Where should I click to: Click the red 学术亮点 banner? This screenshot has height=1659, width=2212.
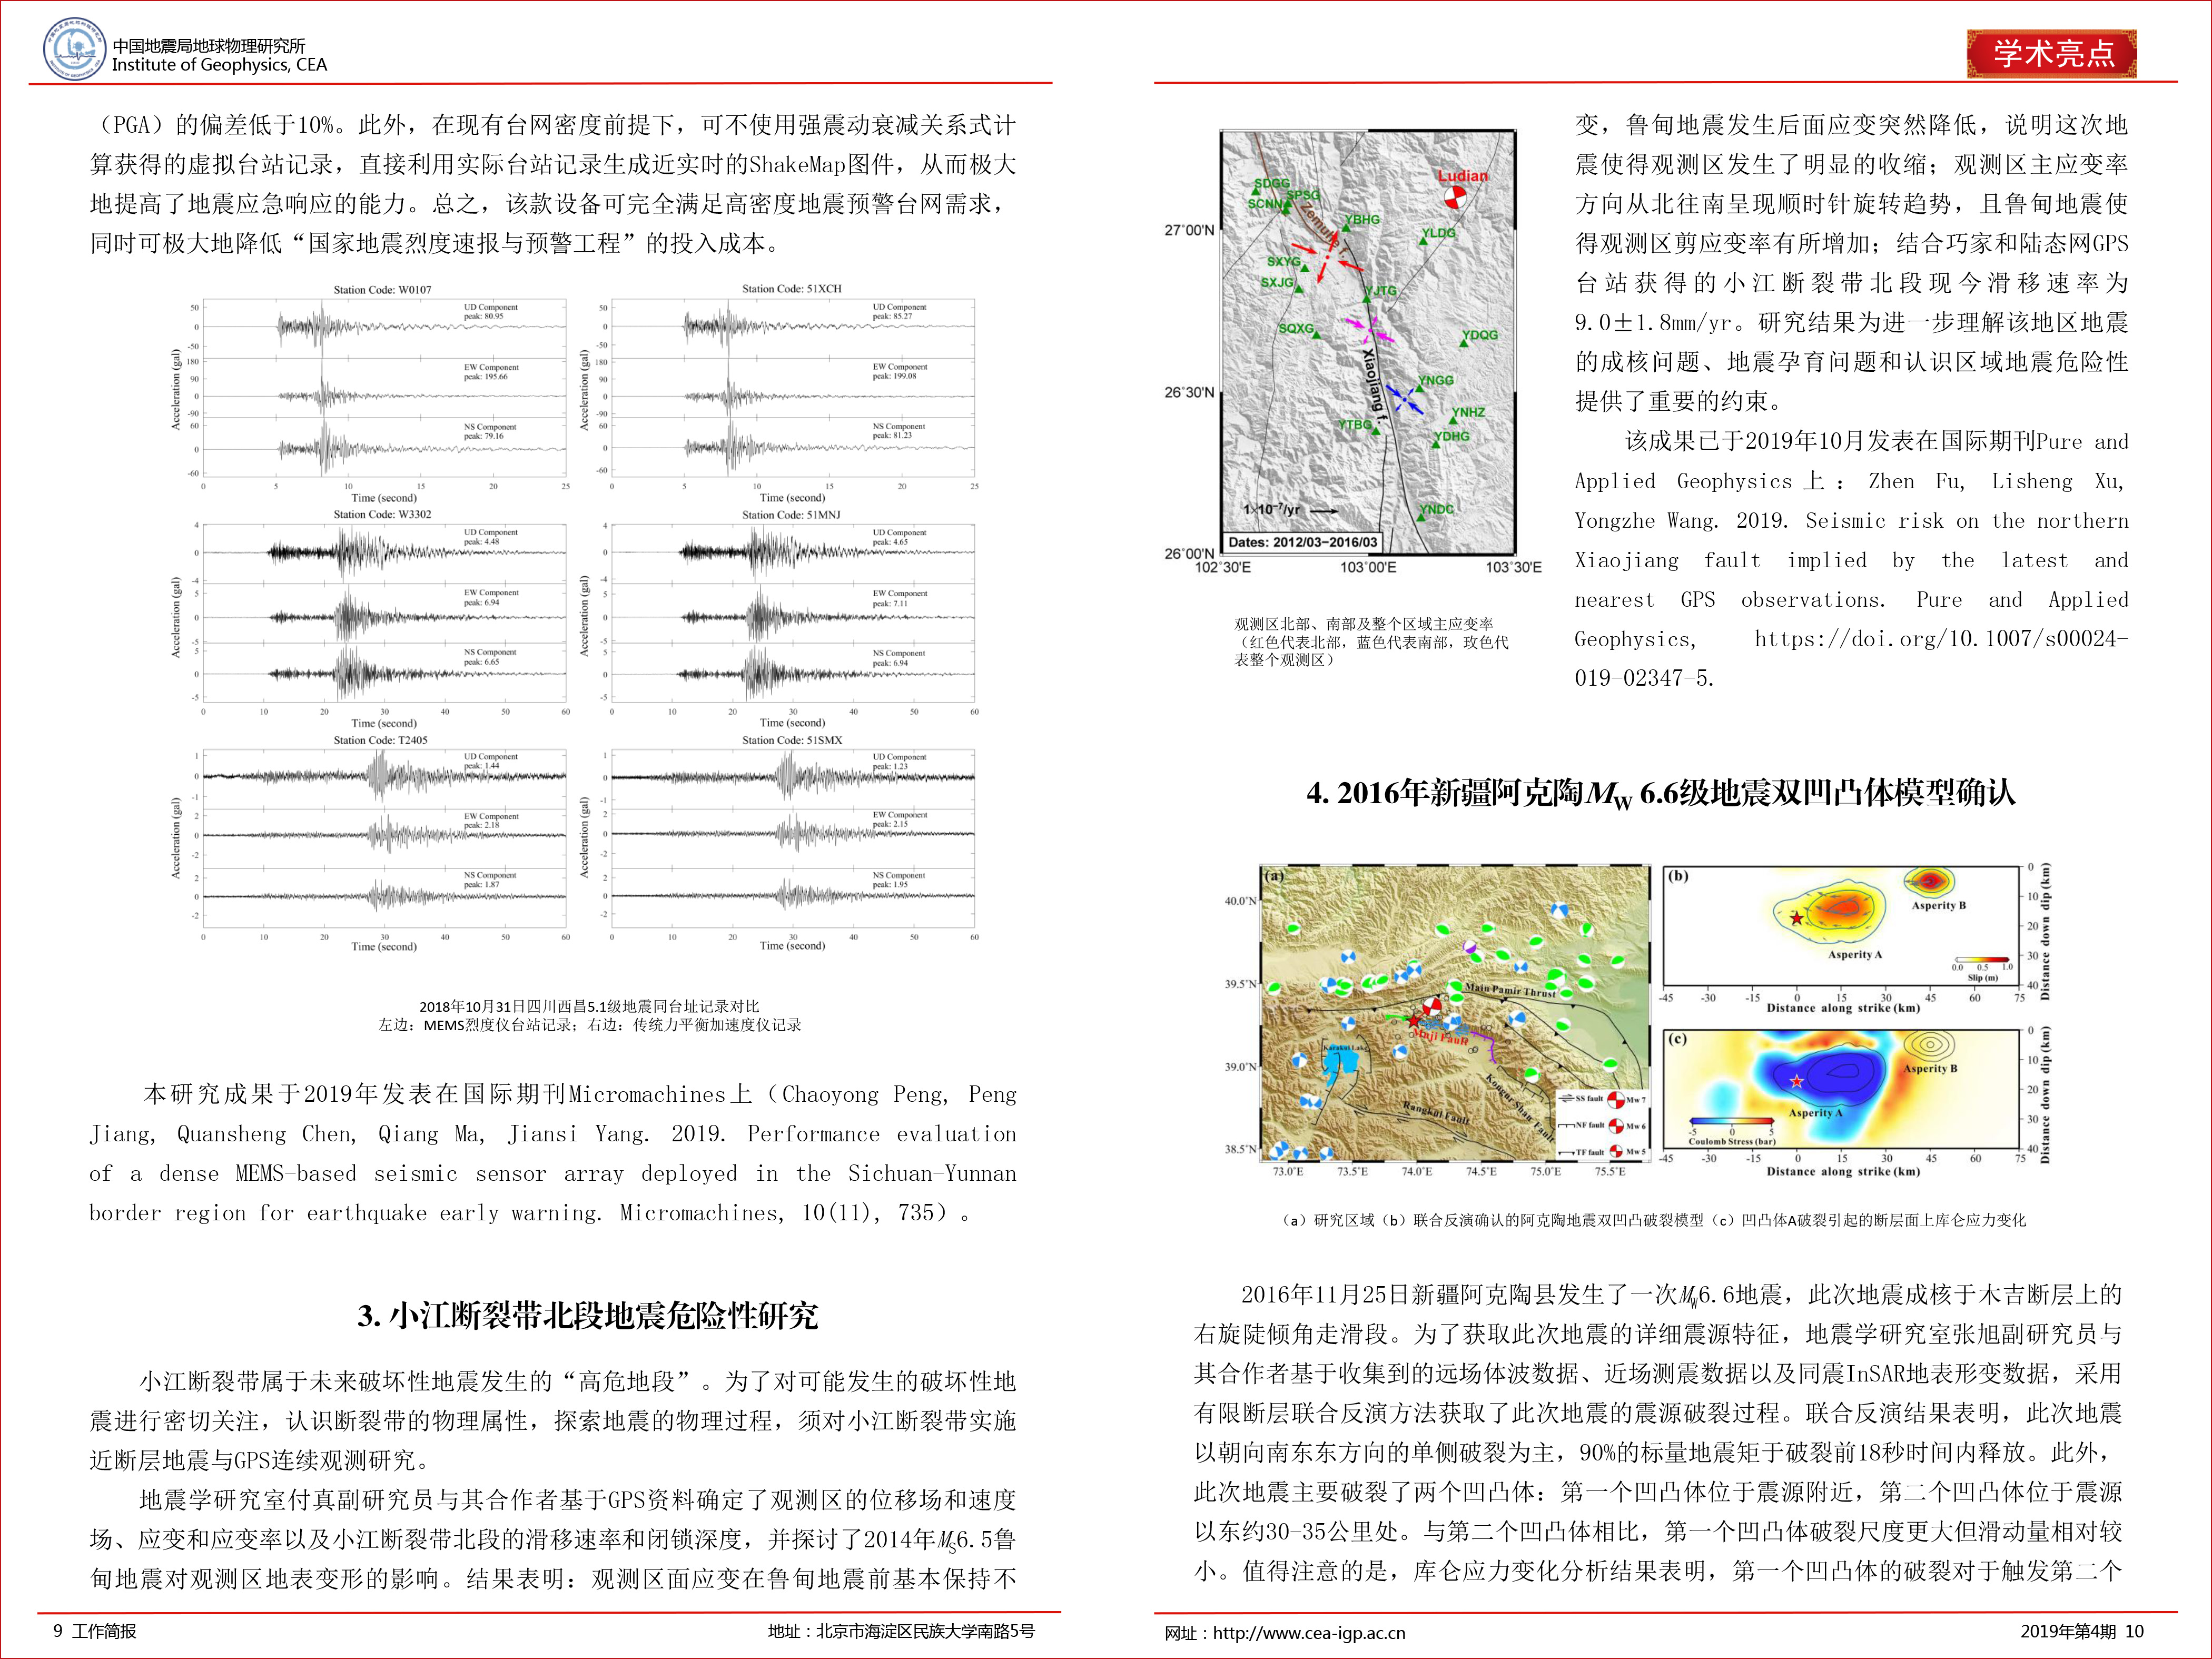pyautogui.click(x=2052, y=53)
